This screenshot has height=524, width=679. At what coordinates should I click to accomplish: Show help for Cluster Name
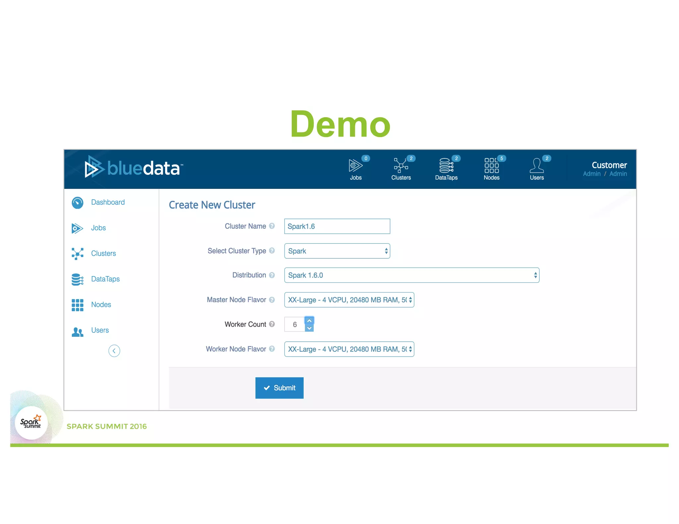[272, 226]
